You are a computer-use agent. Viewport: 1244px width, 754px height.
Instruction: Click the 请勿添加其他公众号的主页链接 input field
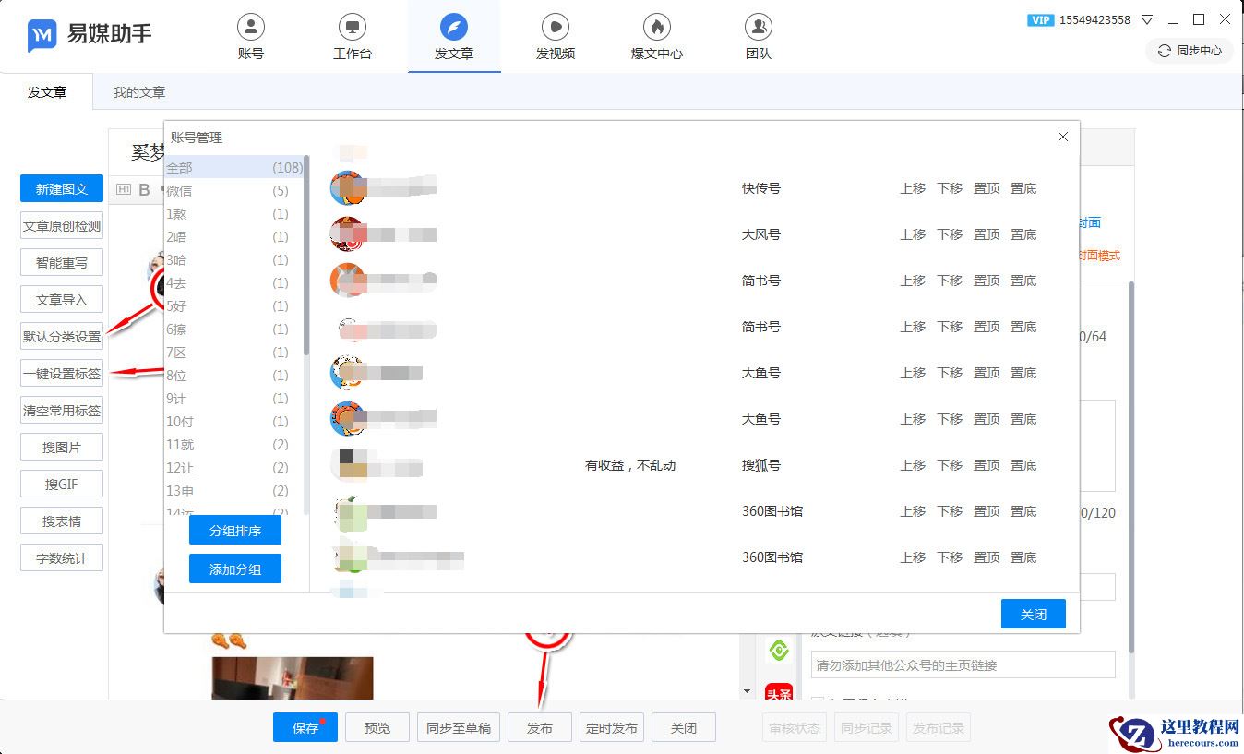[x=963, y=664]
